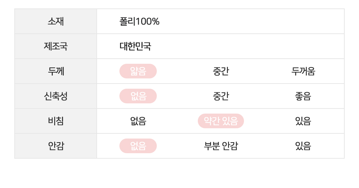Choose 중간 in the 신축성 row
359x188 pixels.
point(221,96)
